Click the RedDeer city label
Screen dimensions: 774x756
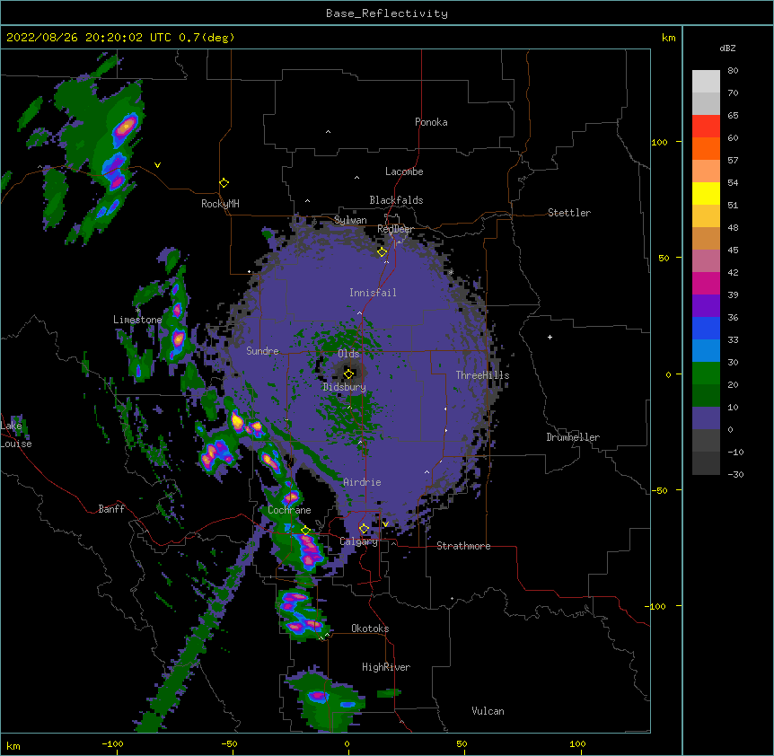pos(395,229)
